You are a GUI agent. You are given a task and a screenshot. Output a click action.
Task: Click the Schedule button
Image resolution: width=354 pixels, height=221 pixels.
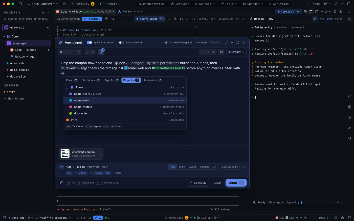198,183
